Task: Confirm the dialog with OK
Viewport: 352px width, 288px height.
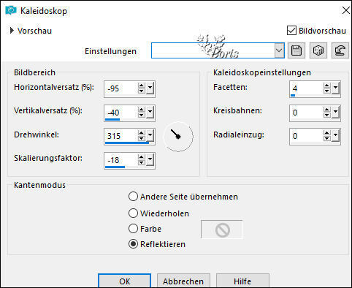Action: pyautogui.click(x=125, y=281)
